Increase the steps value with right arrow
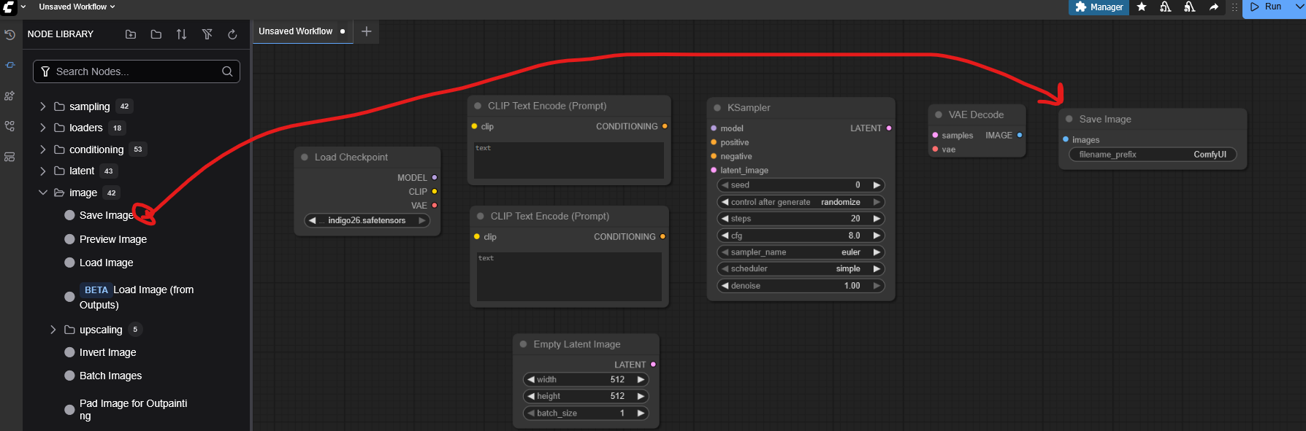 click(x=877, y=219)
